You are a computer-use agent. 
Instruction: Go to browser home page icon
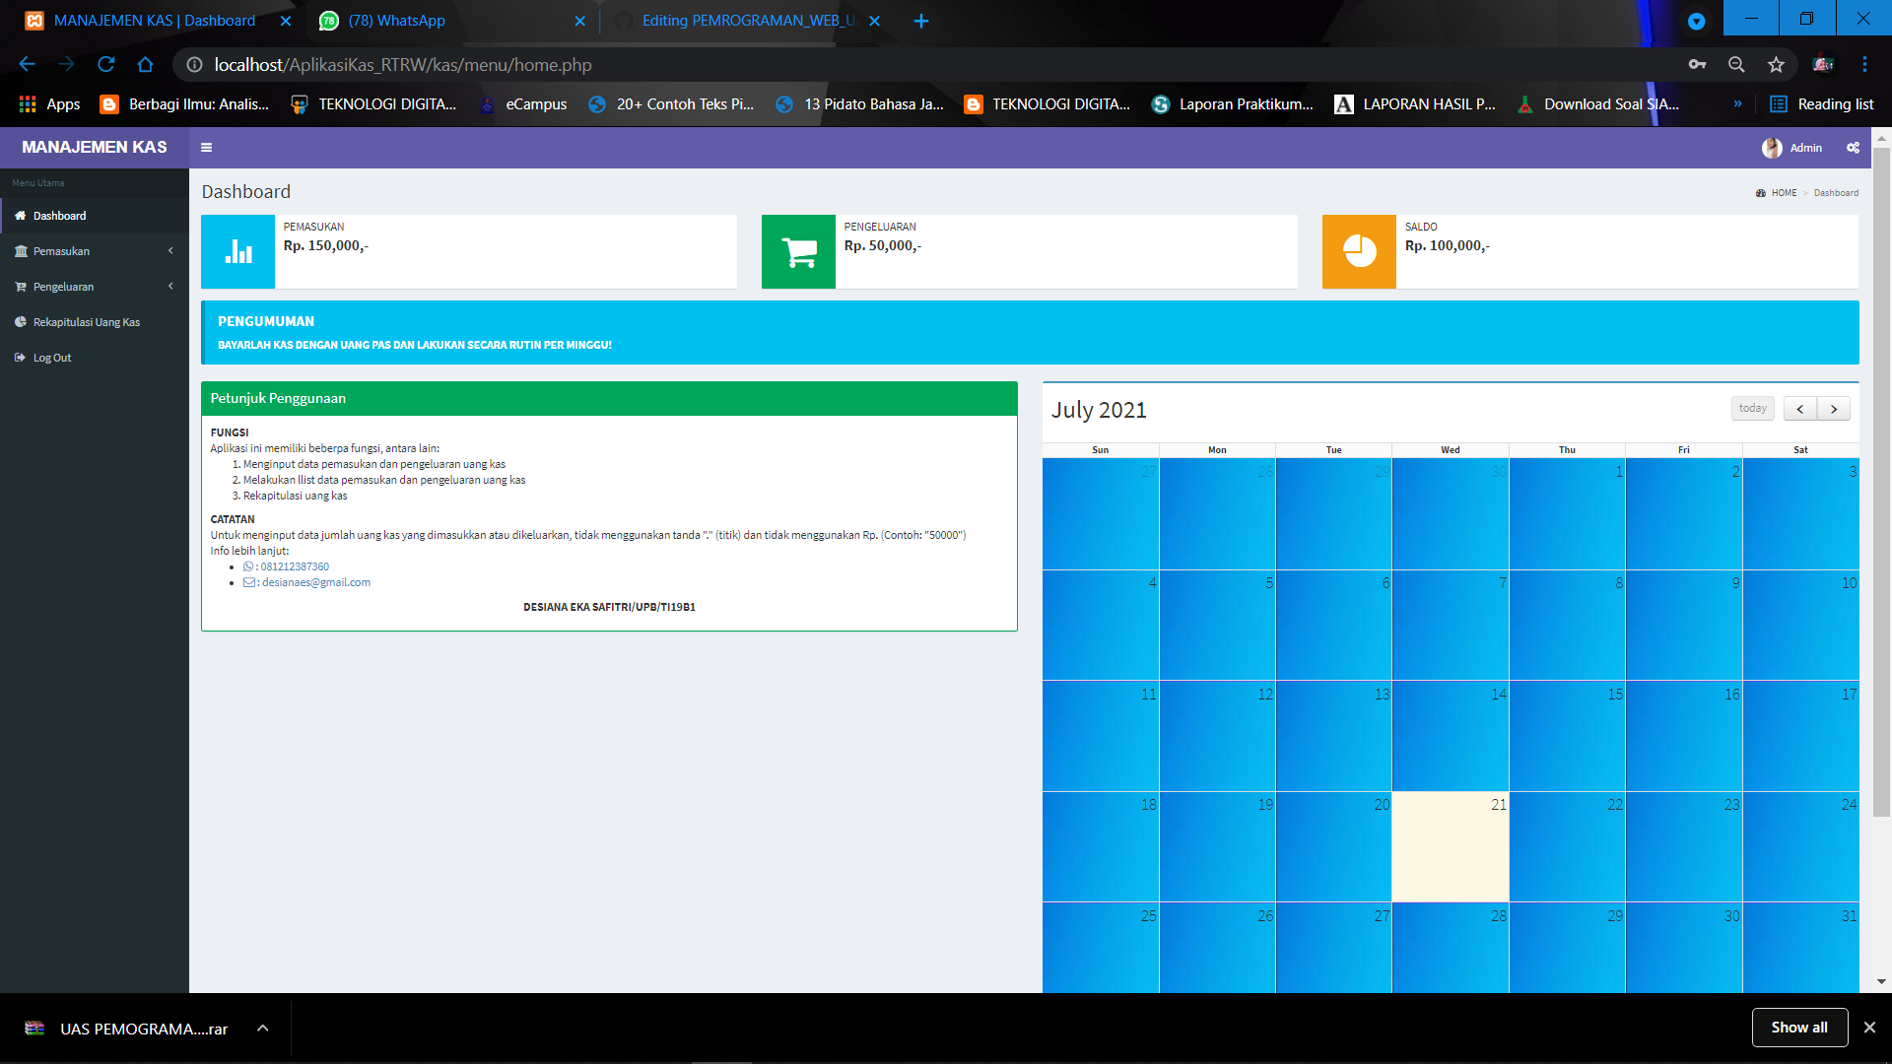(145, 65)
